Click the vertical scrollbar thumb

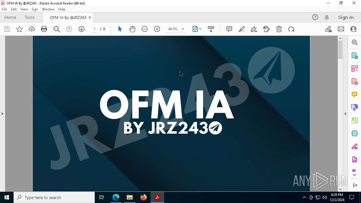tap(340, 50)
